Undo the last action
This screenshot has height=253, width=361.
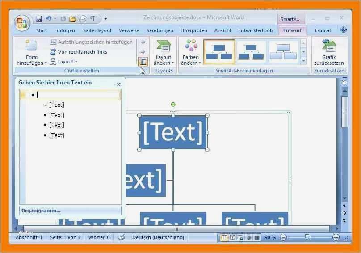pos(49,19)
